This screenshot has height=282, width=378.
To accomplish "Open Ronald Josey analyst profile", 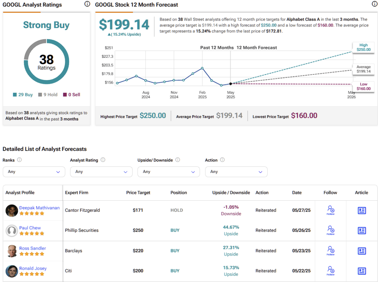I will [33, 268].
